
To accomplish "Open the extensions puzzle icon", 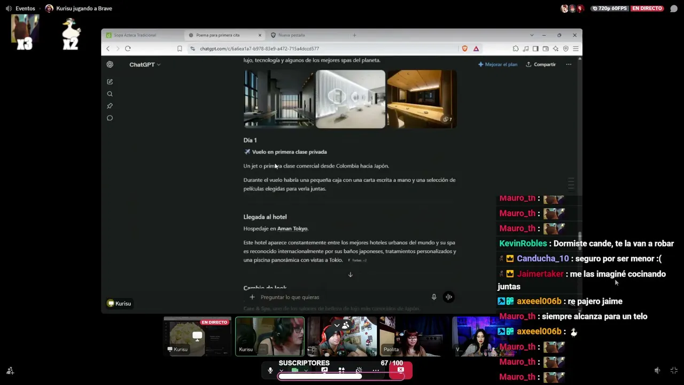I will pos(516,49).
